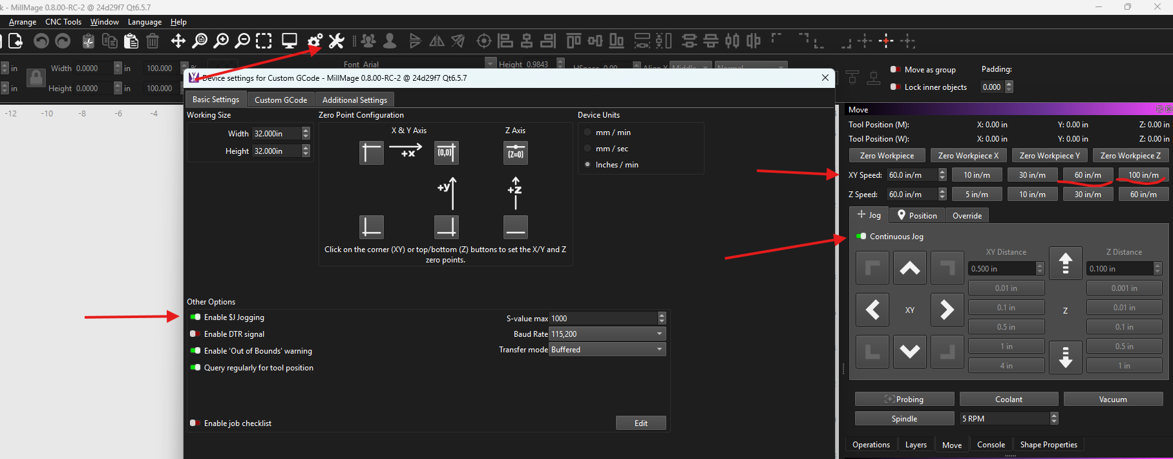Click the Z Speed spinner arrows
The image size is (1173, 459).
(942, 194)
